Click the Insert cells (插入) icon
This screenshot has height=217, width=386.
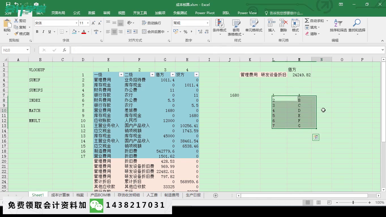click(271, 23)
